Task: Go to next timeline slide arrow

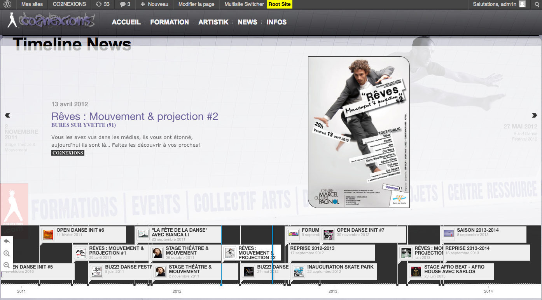Action: [x=535, y=115]
